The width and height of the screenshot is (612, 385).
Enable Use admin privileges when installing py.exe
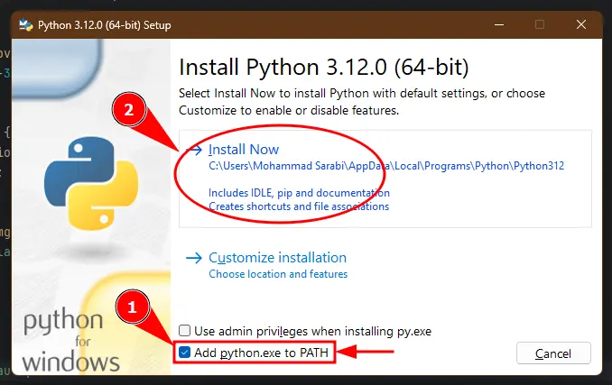pyautogui.click(x=185, y=331)
